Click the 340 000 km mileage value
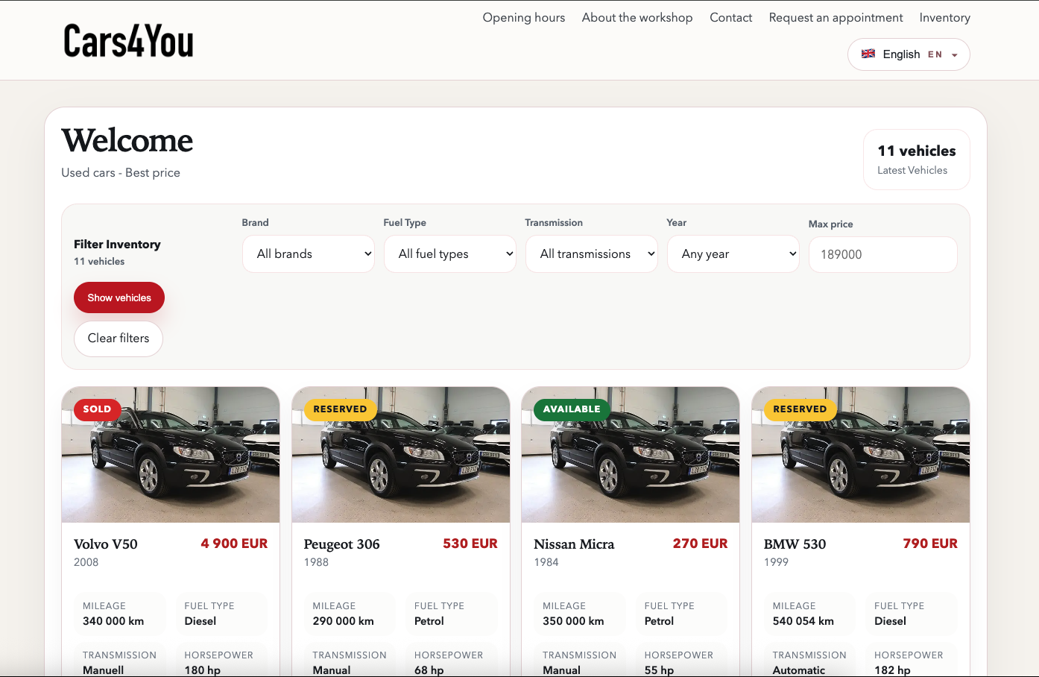 tap(113, 621)
